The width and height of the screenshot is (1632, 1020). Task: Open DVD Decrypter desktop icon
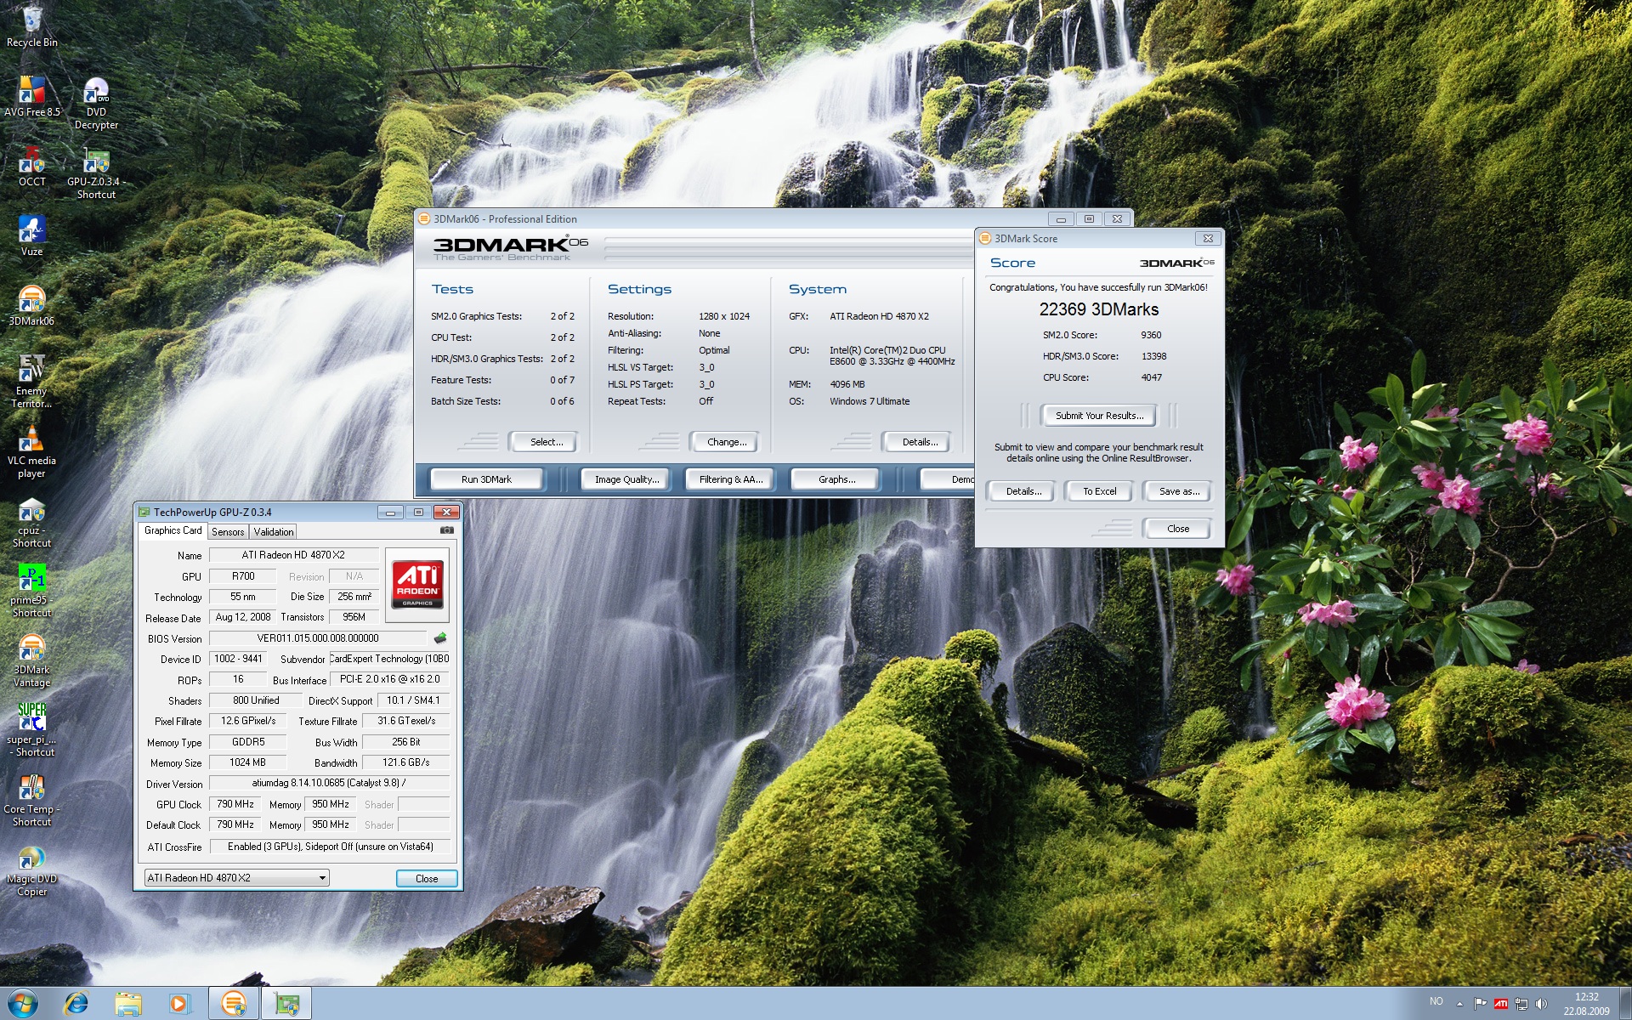point(96,103)
